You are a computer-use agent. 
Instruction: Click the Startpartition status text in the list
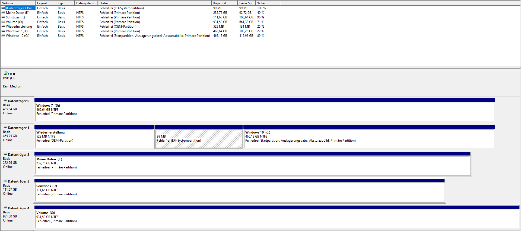[155, 36]
